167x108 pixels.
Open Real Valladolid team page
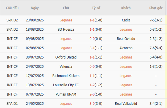tap(126, 104)
